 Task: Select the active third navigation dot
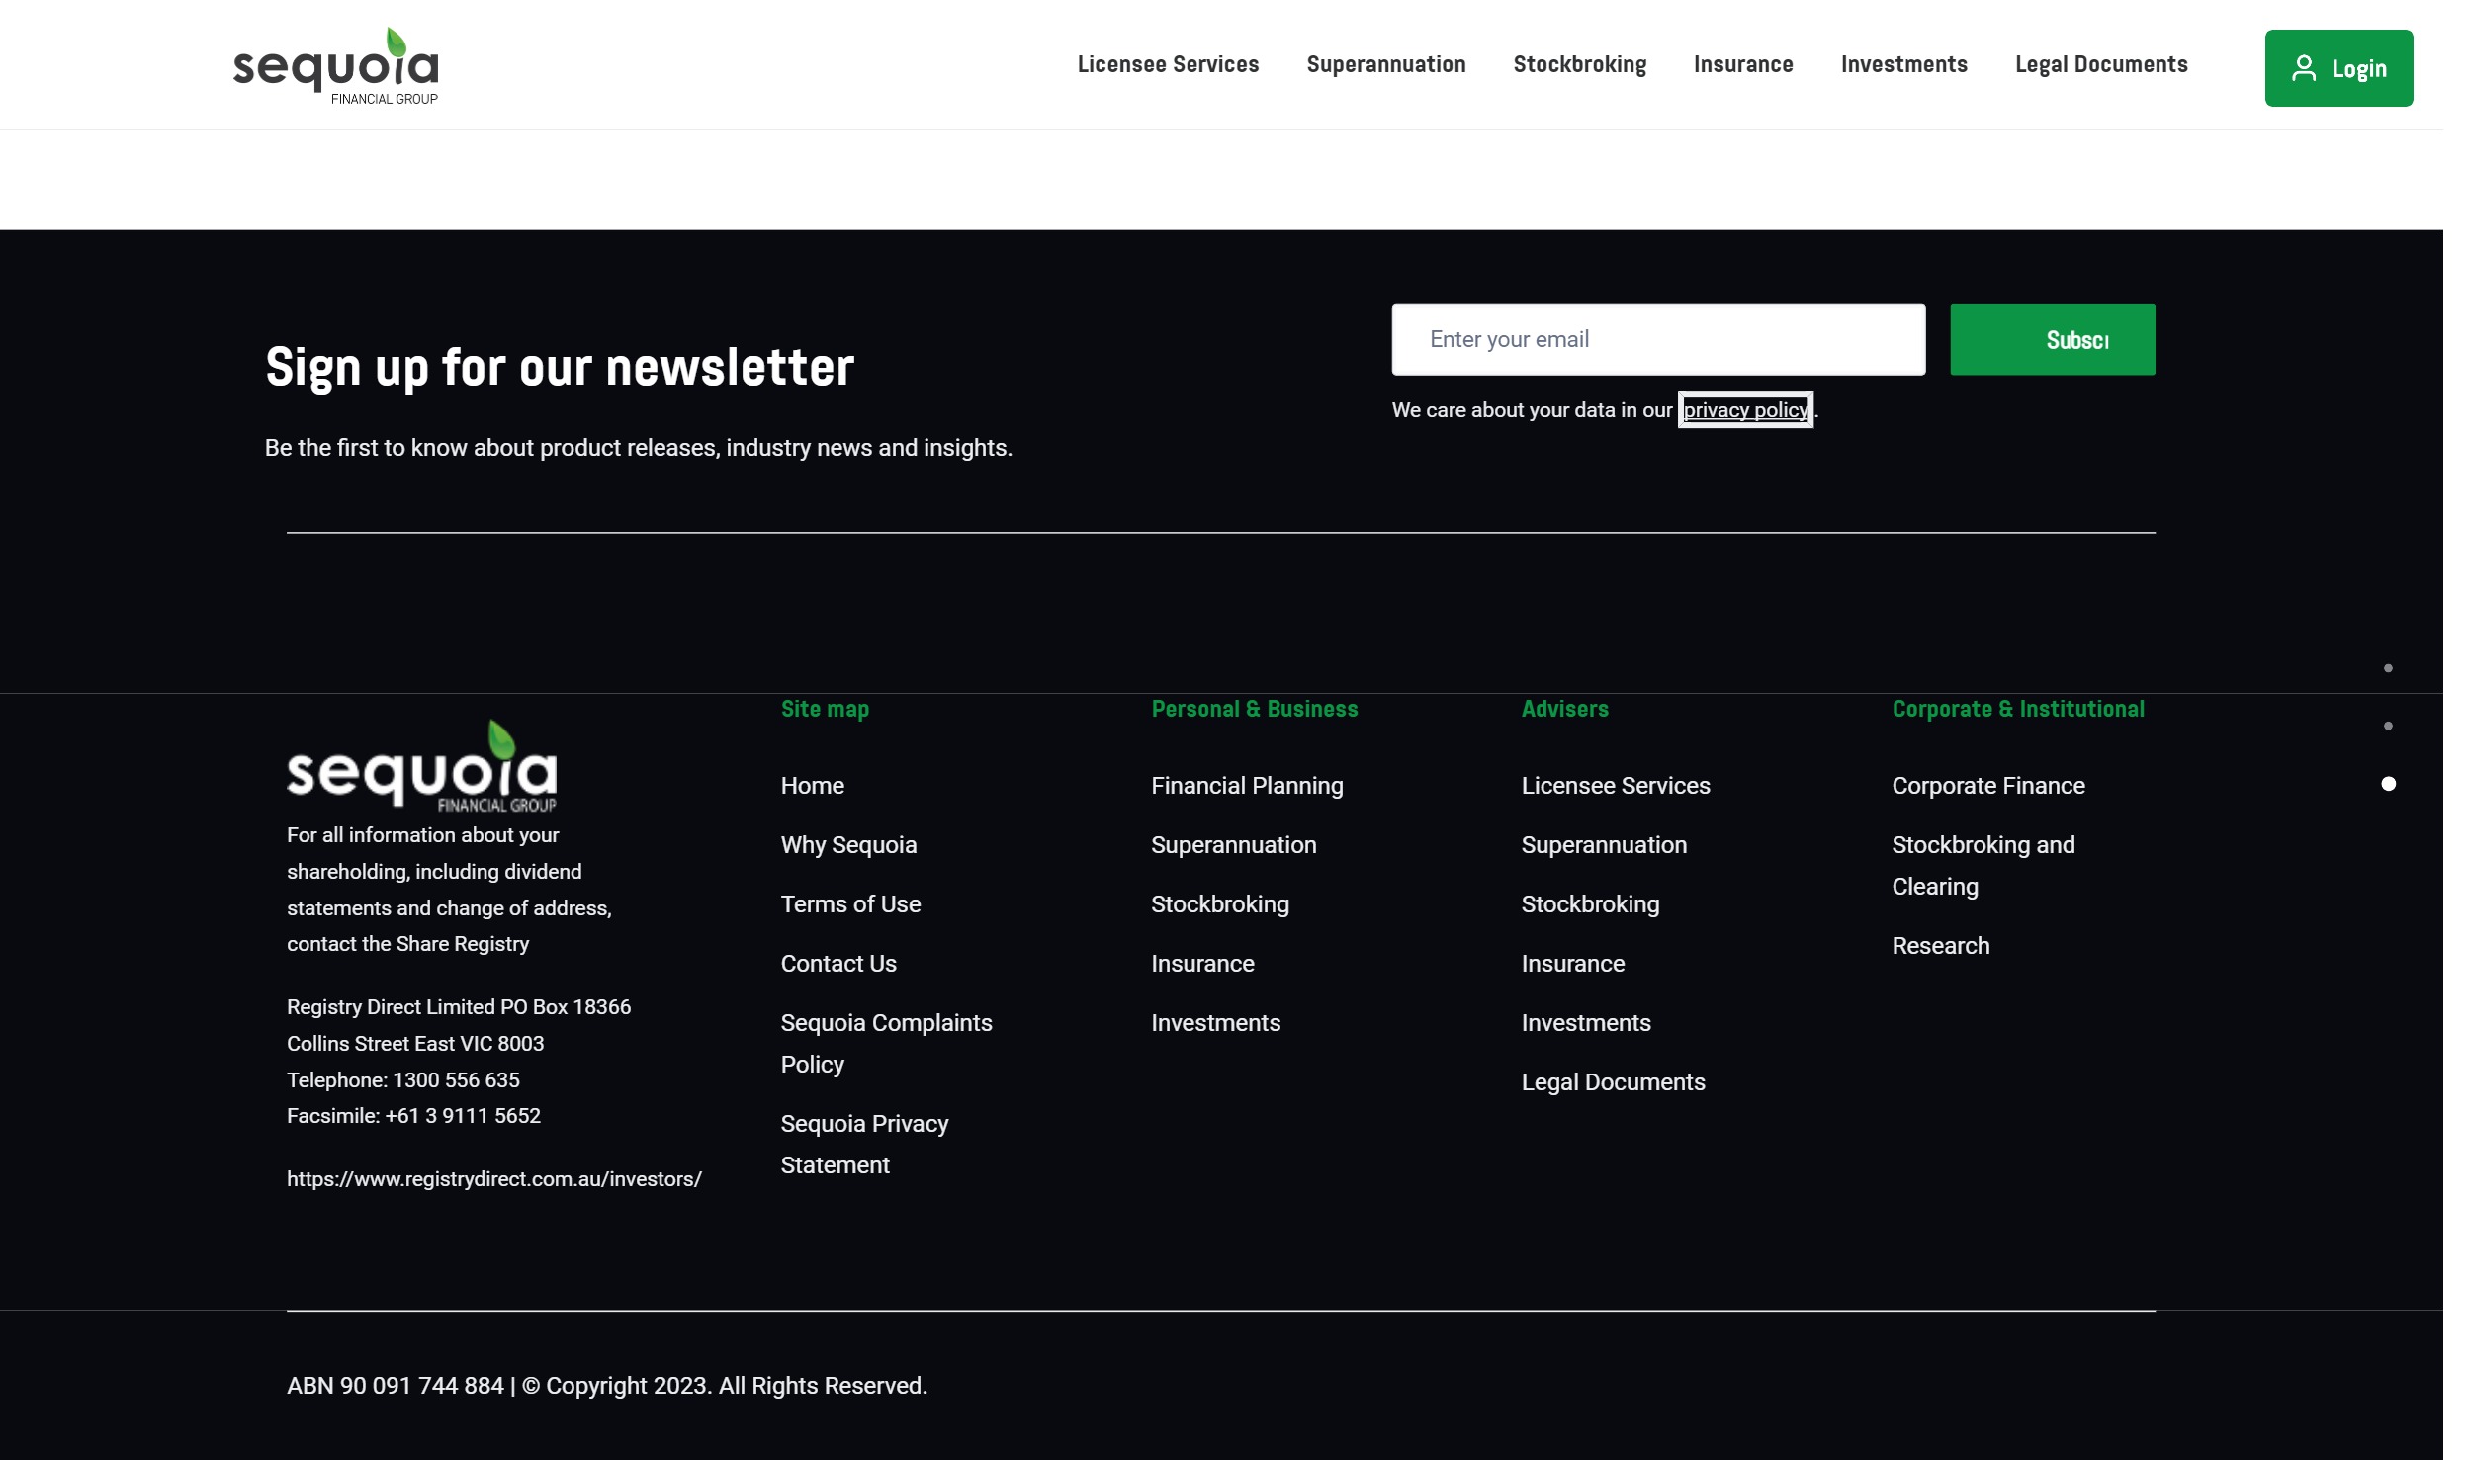(x=2387, y=785)
